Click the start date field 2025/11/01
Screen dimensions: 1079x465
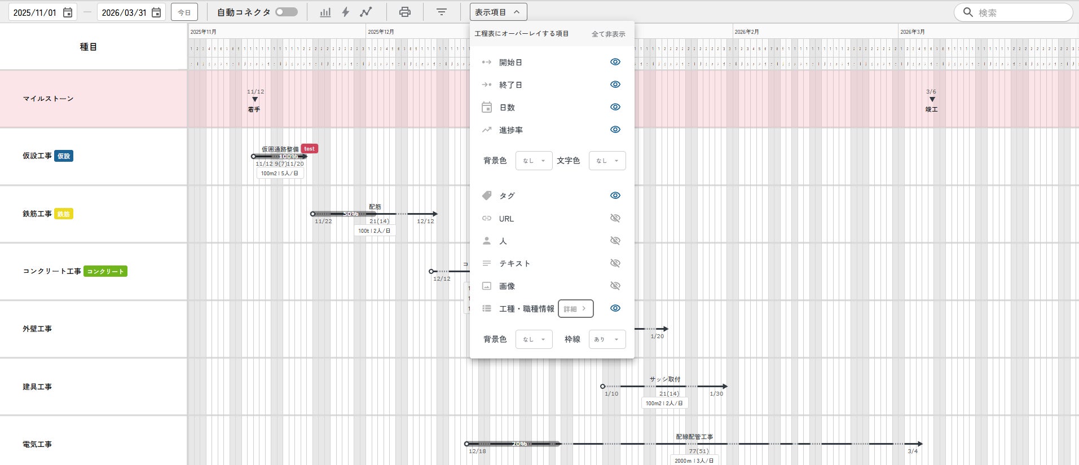point(43,12)
